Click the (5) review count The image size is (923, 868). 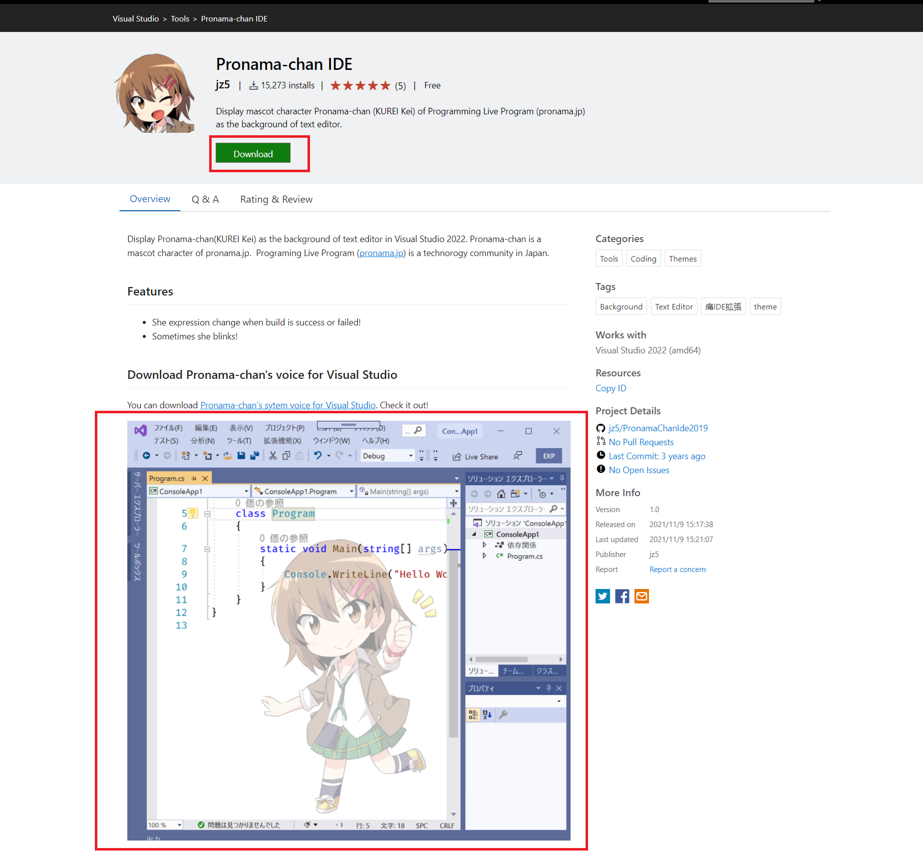[x=400, y=86]
